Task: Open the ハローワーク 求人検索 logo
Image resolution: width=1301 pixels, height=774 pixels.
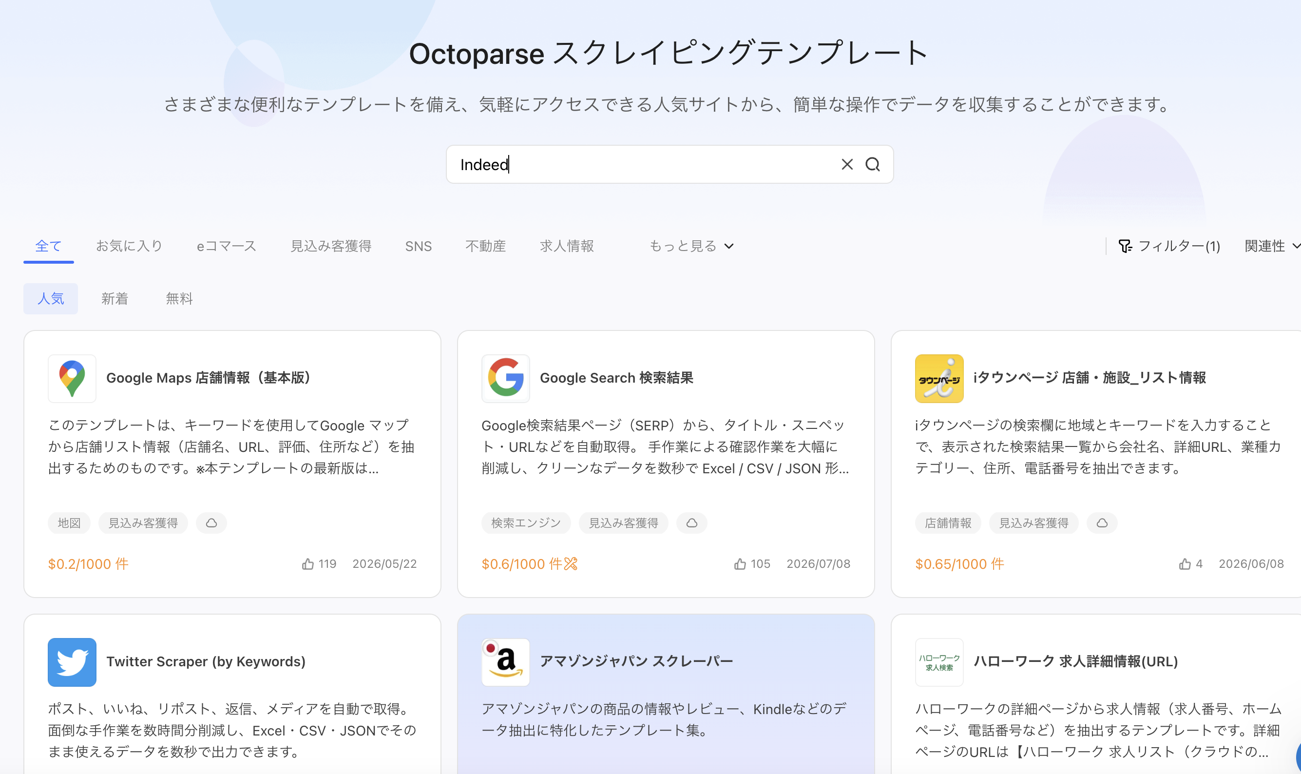Action: pos(939,662)
